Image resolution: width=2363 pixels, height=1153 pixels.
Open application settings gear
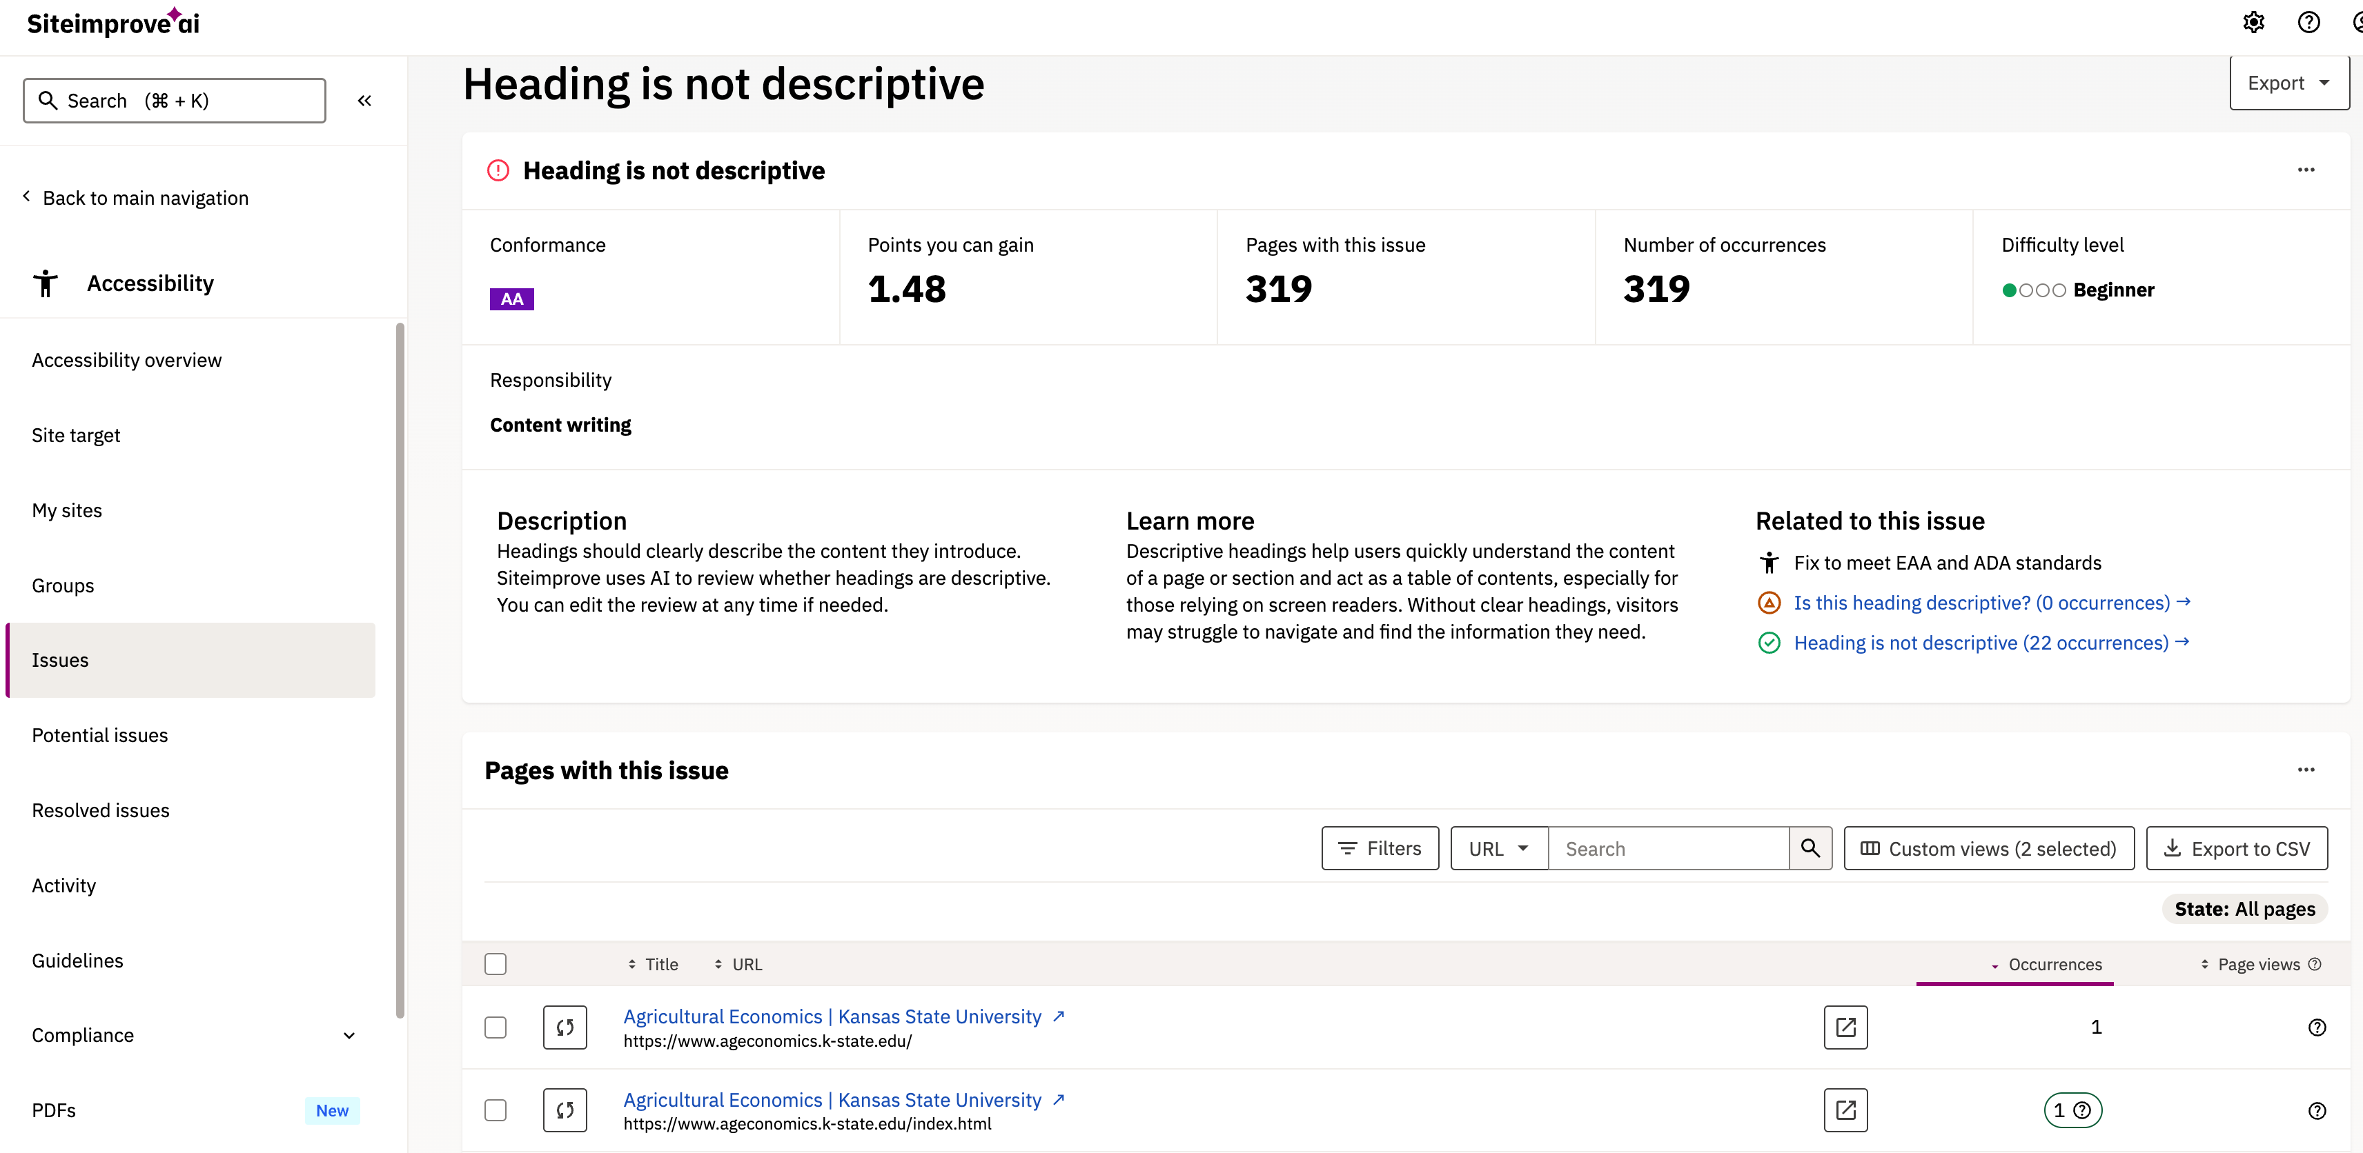(2254, 22)
